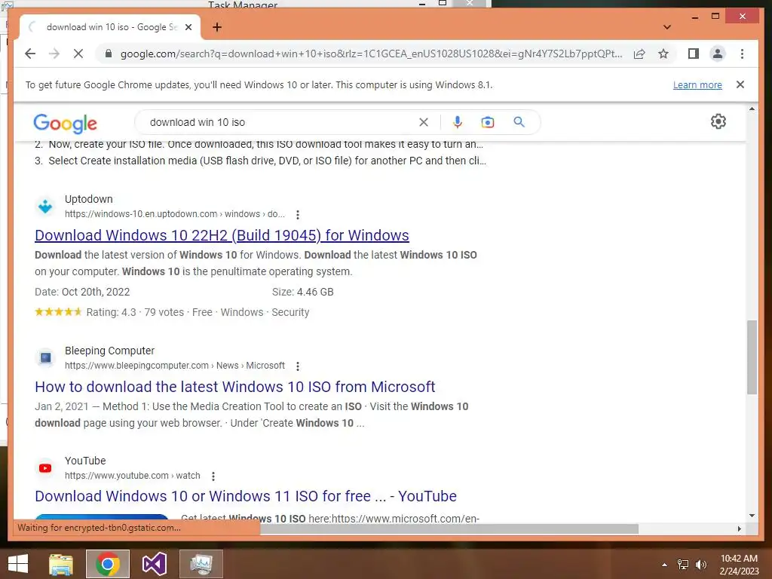The image size is (772, 579).
Task: Go to Google home via logo
Action: point(65,123)
